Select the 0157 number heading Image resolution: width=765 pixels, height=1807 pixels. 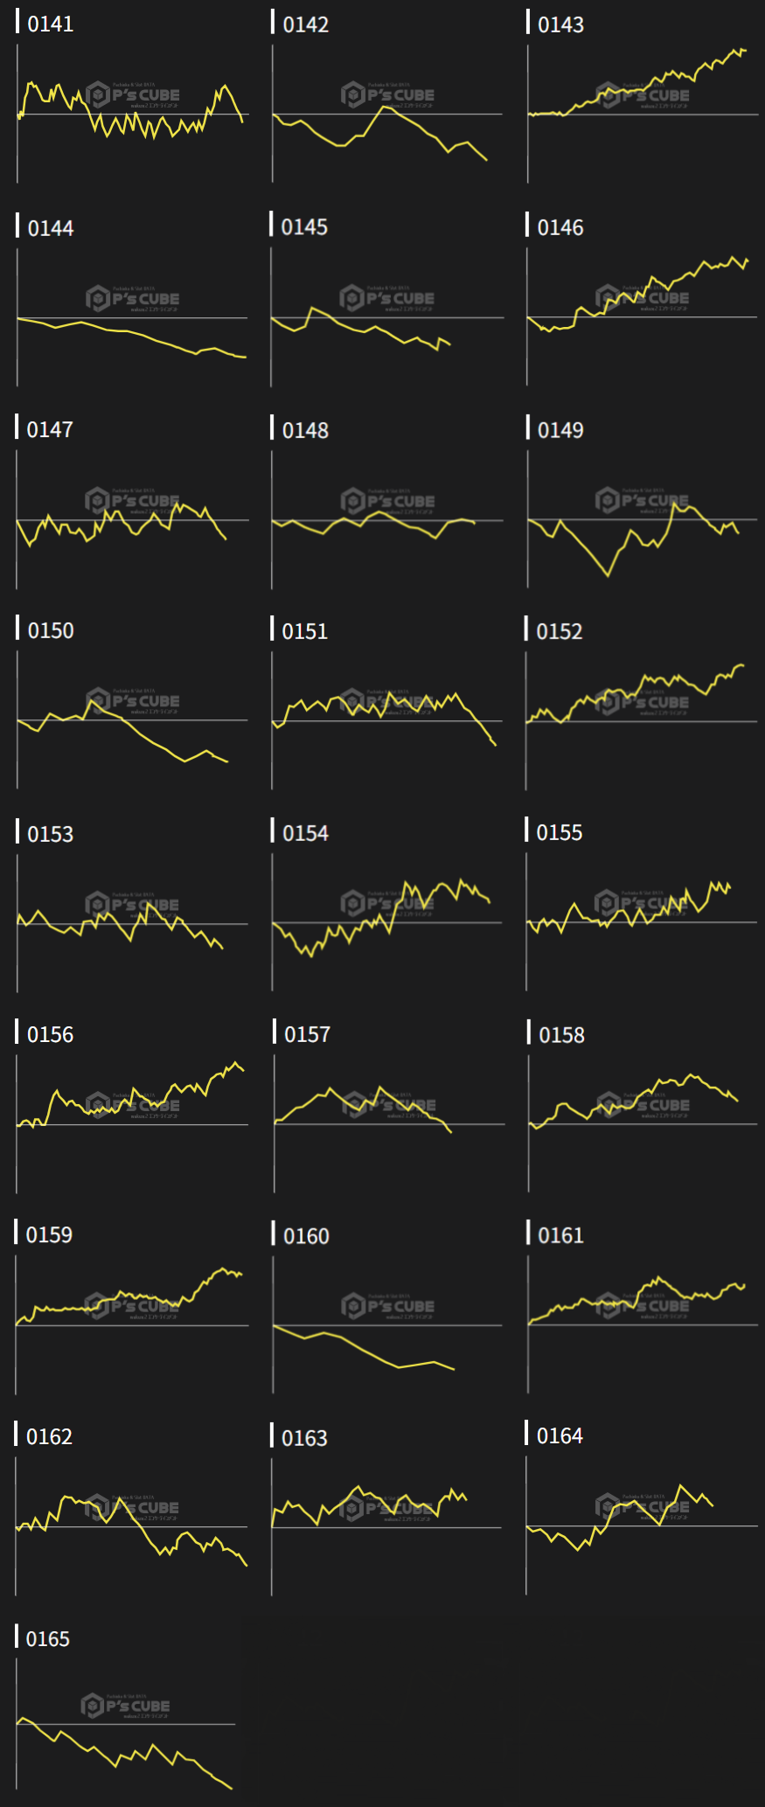(x=307, y=1034)
